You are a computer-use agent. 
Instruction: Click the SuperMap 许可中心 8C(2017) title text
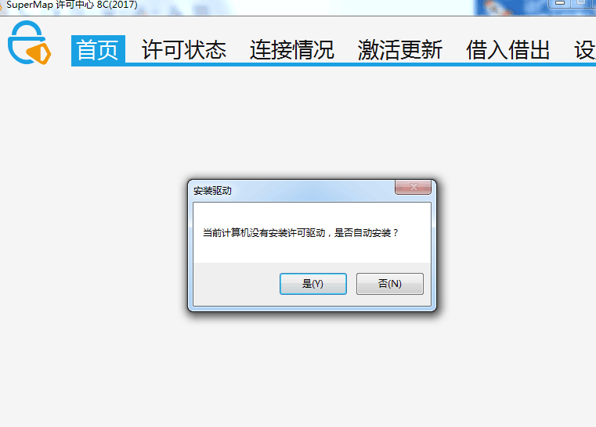(x=72, y=5)
